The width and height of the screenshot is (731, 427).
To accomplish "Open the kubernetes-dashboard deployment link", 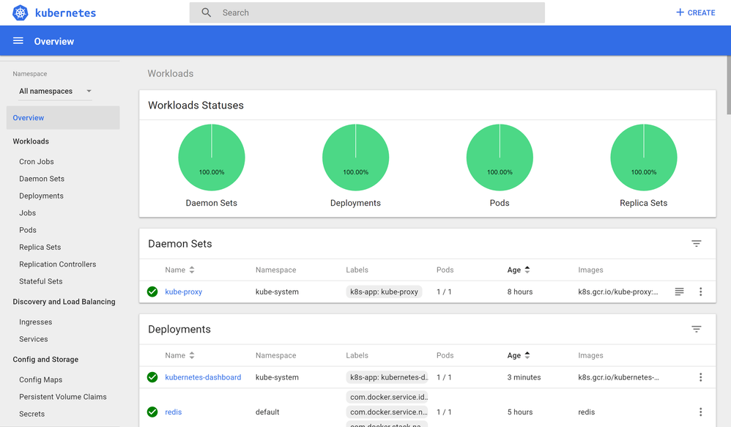I will click(203, 377).
